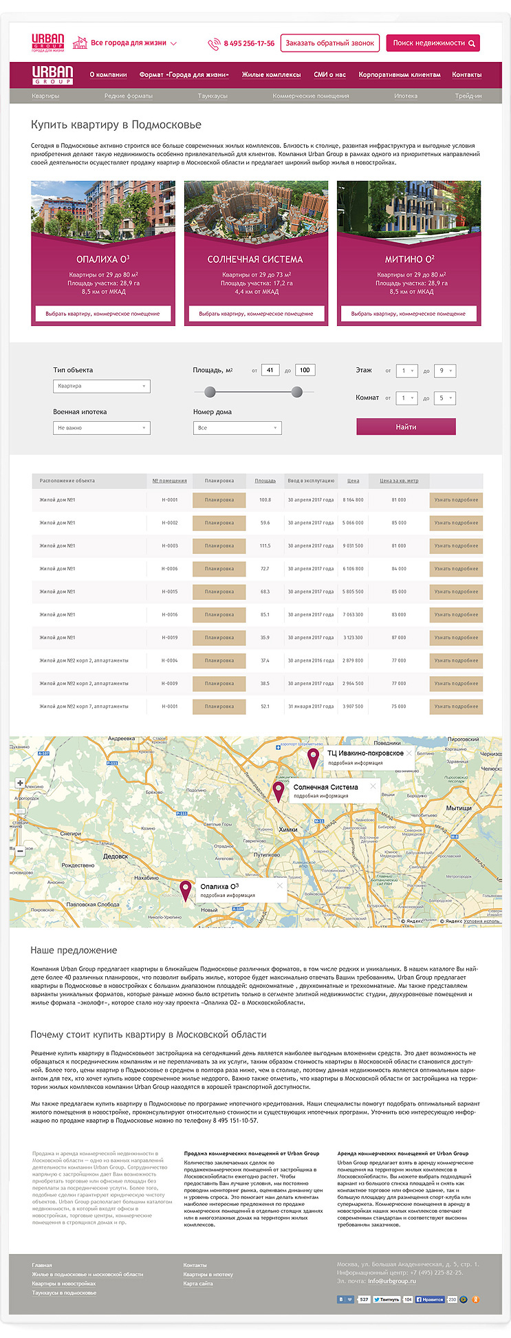
Task: Click the map pin for Опалиха O3
Action: 185,889
